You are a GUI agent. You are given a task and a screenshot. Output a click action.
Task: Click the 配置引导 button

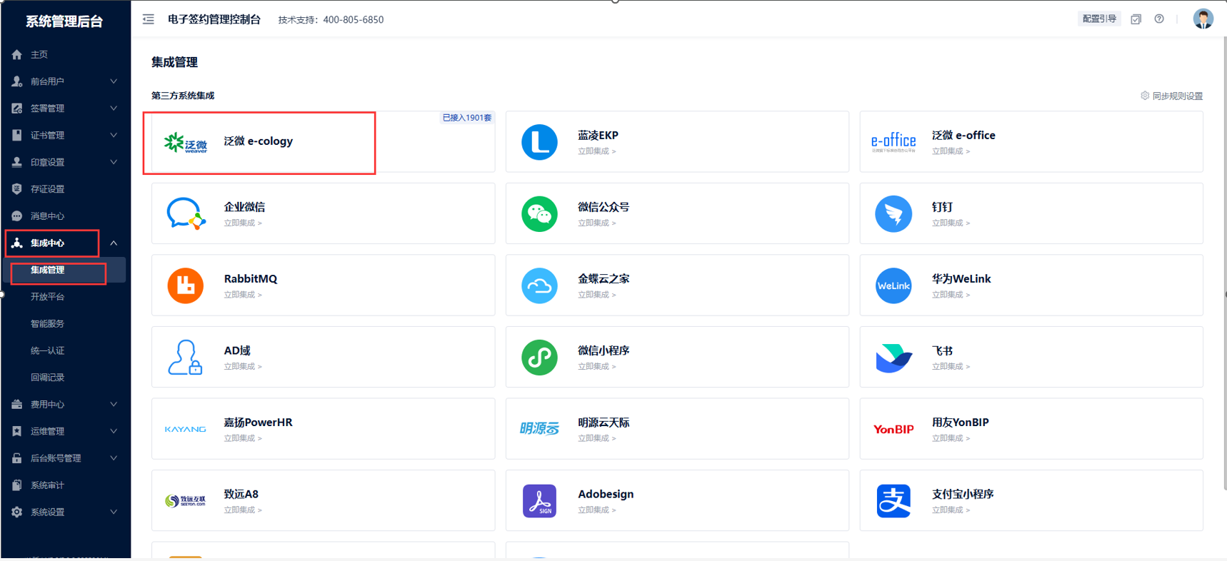(x=1098, y=19)
